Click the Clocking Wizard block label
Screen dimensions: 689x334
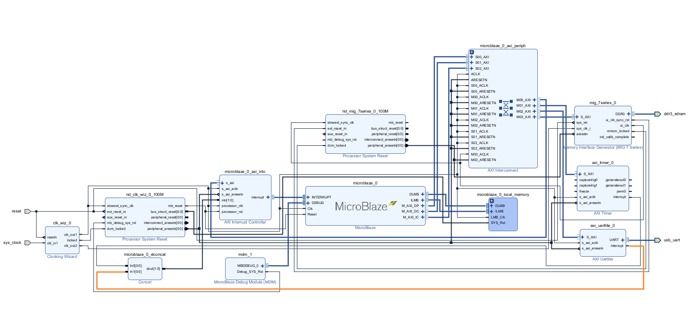pyautogui.click(x=62, y=257)
